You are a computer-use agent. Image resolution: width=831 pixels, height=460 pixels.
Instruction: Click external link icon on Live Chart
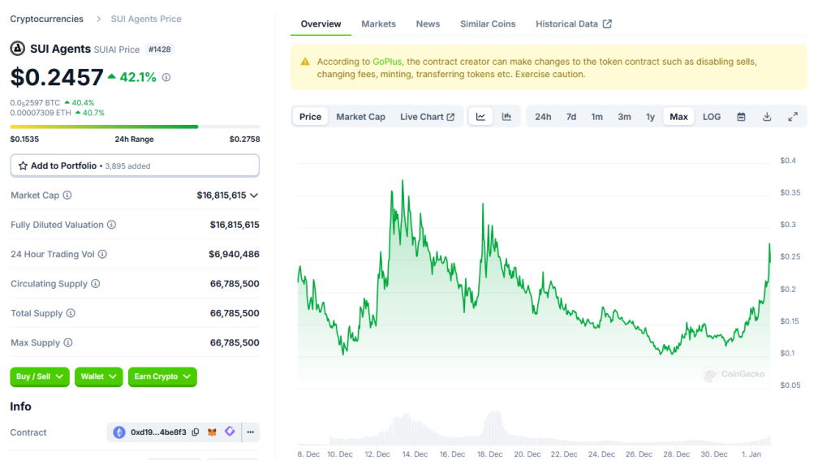coord(450,117)
